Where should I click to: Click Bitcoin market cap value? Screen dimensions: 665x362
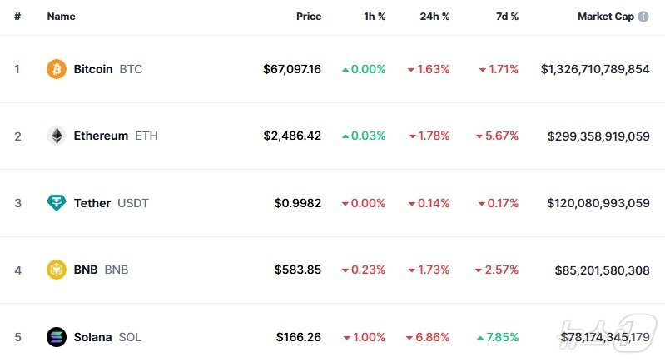(x=595, y=69)
